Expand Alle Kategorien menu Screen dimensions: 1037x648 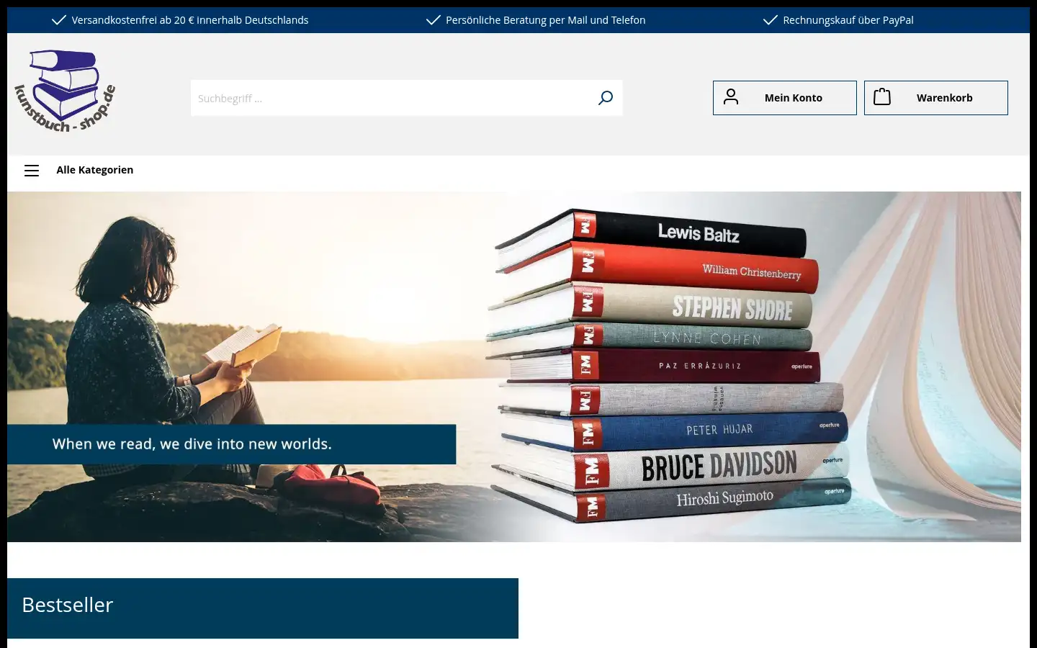(95, 170)
